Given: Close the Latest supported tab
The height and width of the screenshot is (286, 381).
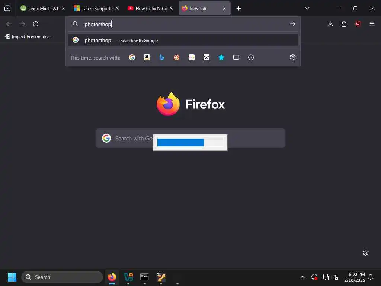Looking at the screenshot, I should pyautogui.click(x=117, y=8).
